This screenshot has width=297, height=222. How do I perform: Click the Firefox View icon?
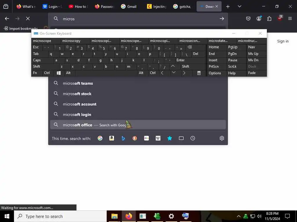pyautogui.click(x=6, y=7)
